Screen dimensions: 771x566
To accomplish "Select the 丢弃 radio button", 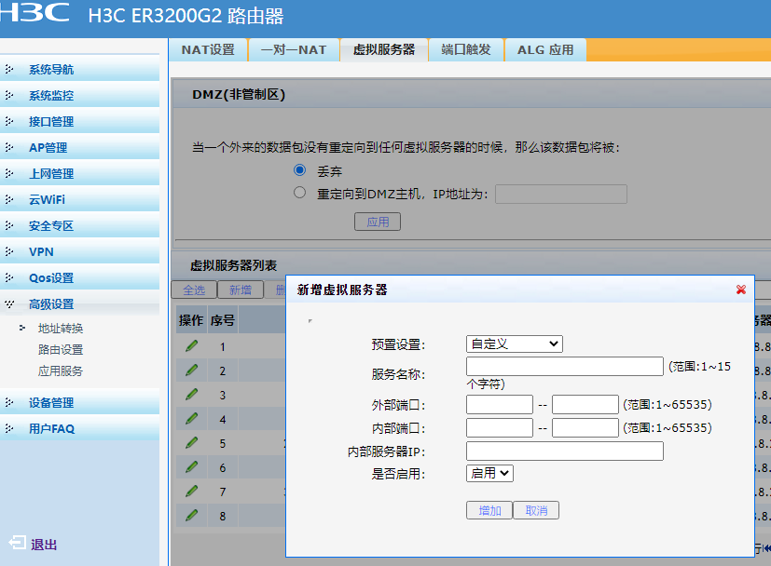I will 299,170.
